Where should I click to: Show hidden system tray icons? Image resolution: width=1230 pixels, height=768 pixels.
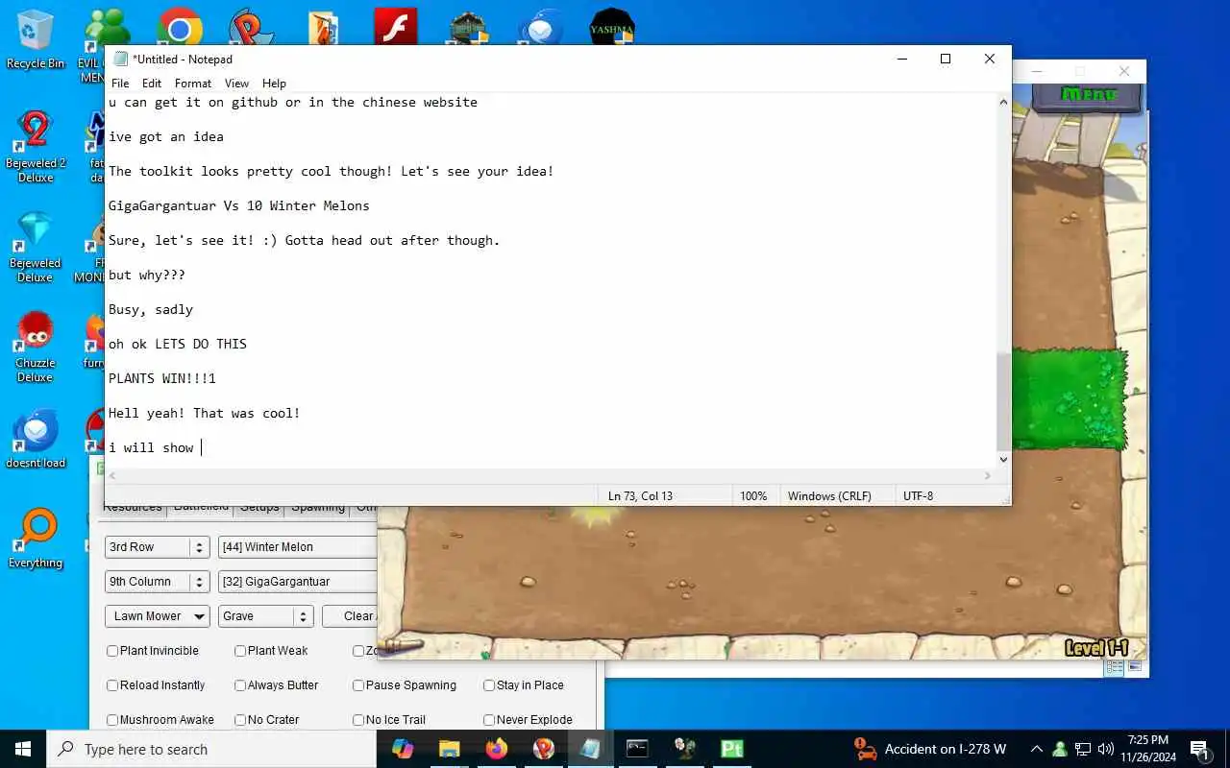tap(1037, 749)
